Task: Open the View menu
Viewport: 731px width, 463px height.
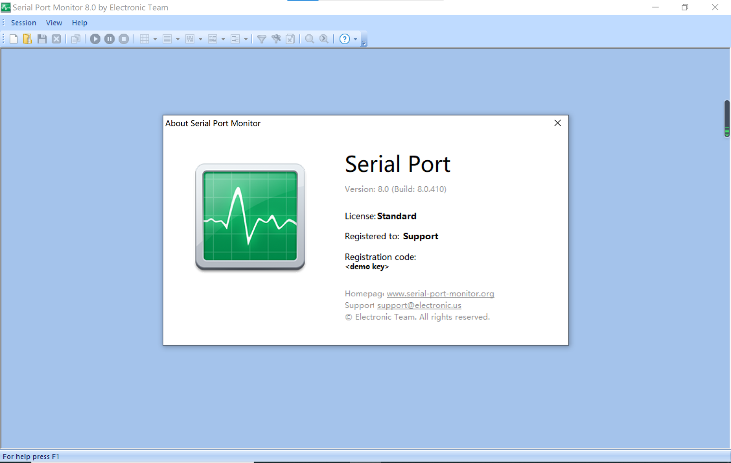Action: coord(54,23)
